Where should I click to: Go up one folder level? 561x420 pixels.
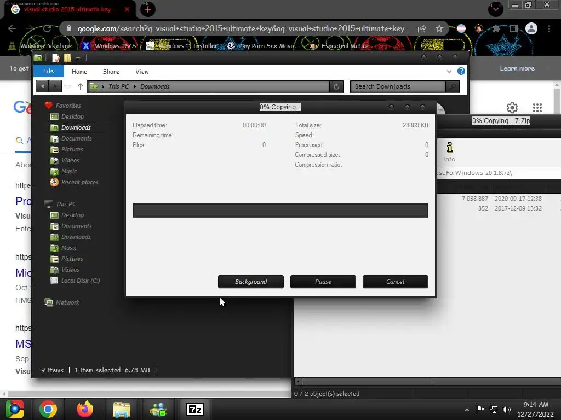[80, 86]
